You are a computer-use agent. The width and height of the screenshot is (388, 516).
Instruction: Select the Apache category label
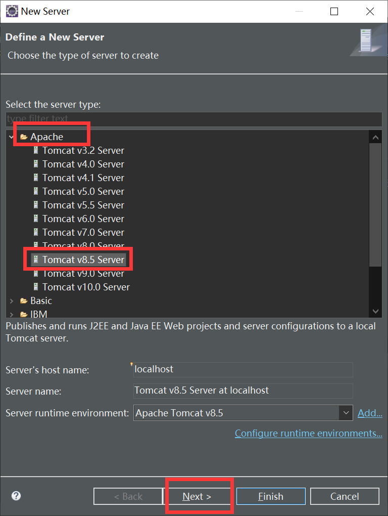pyautogui.click(x=46, y=137)
